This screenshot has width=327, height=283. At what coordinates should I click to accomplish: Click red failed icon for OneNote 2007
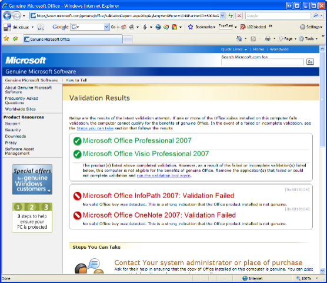tap(78, 215)
